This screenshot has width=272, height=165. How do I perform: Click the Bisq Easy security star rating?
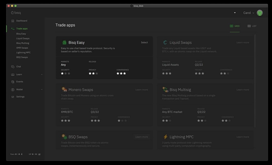66,74
